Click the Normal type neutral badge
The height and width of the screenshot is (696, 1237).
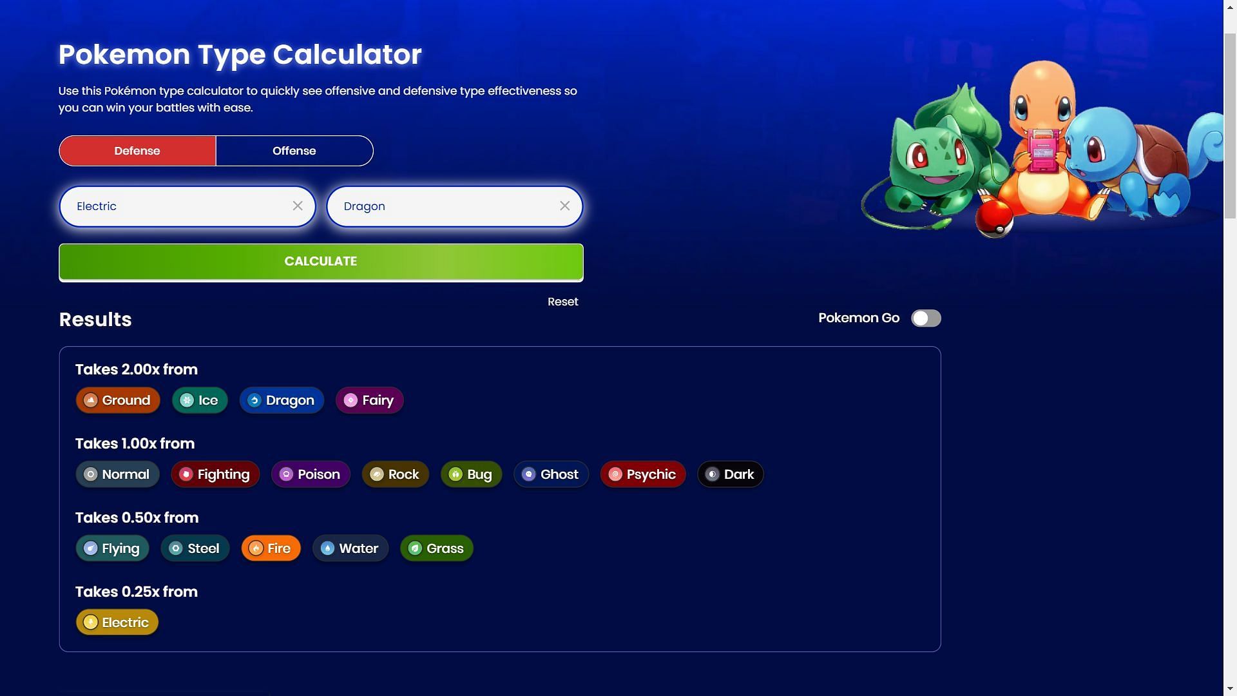pyautogui.click(x=117, y=474)
